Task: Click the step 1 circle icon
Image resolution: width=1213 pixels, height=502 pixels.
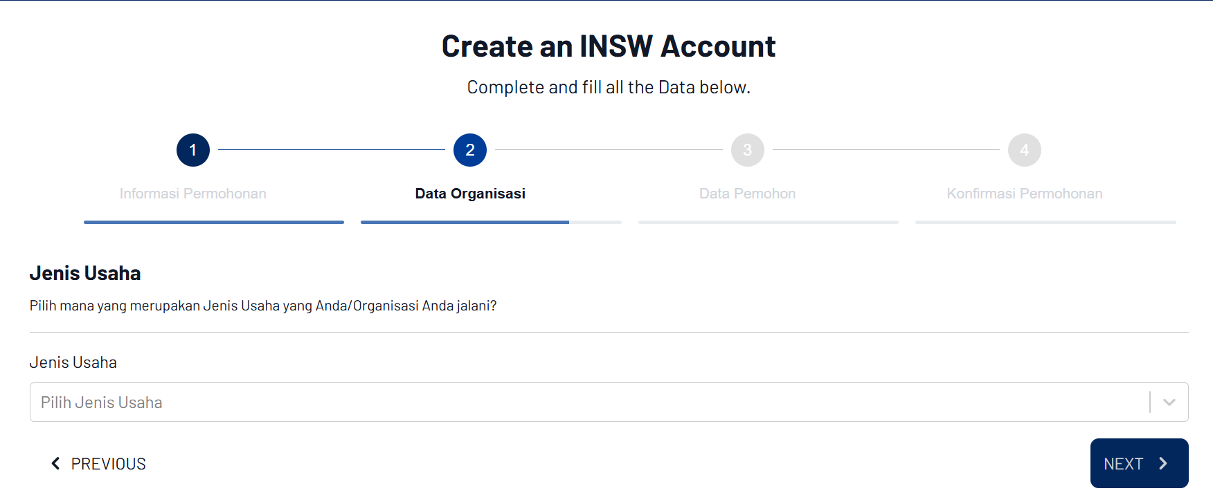Action: click(193, 150)
